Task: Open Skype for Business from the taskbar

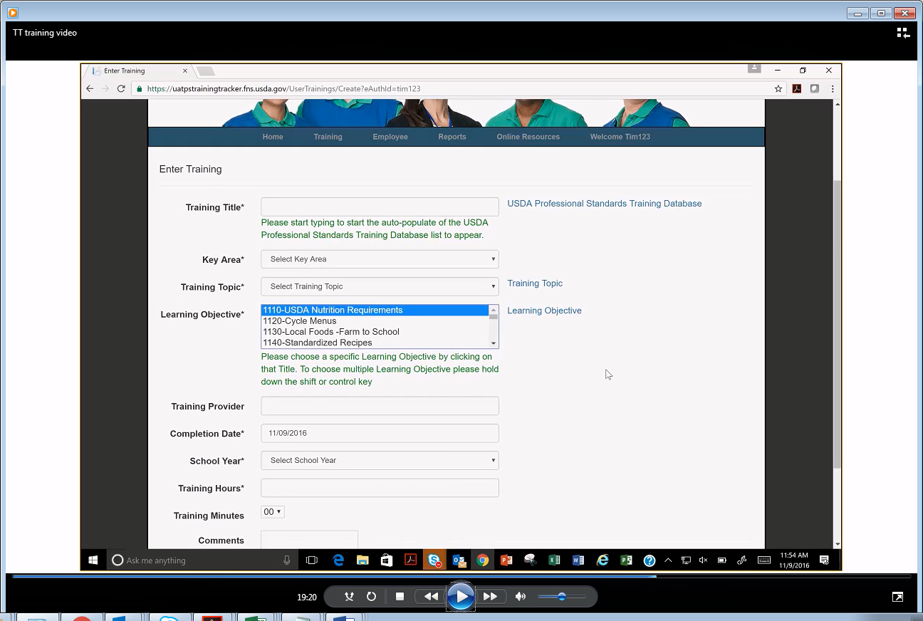Action: (x=434, y=560)
